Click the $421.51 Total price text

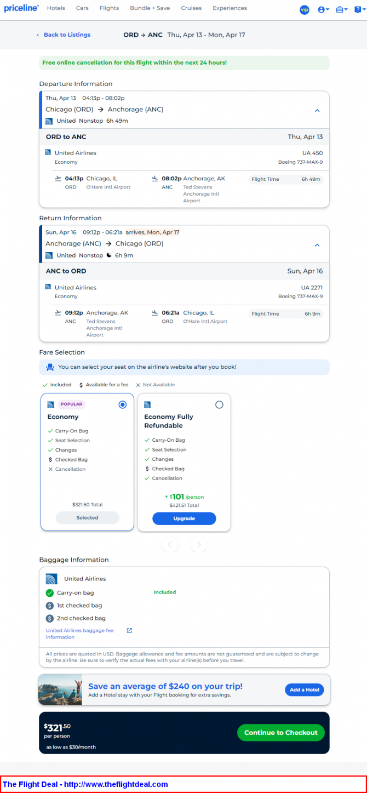pos(184,505)
